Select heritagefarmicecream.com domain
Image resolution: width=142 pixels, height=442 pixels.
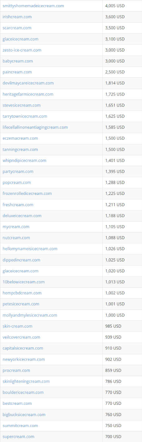(28, 94)
